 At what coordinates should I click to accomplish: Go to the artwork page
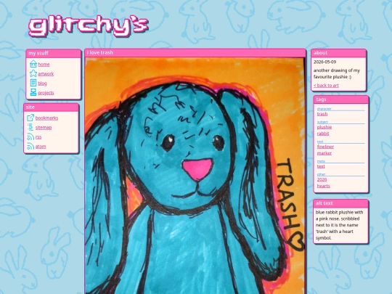46,74
